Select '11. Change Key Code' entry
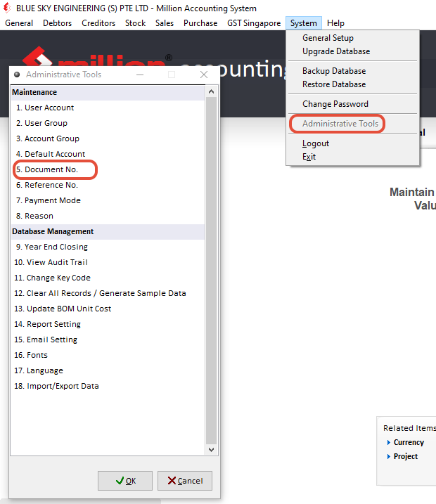Image resolution: width=436 pixels, height=504 pixels. click(x=108, y=278)
